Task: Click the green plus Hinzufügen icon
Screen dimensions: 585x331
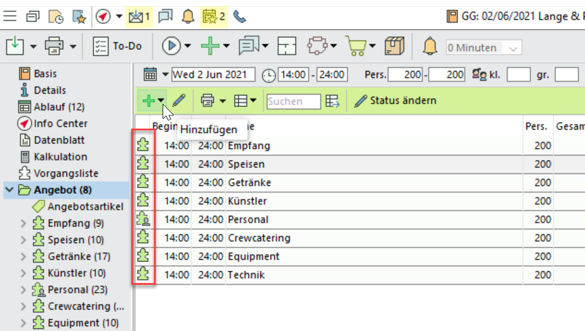Action: tap(148, 100)
